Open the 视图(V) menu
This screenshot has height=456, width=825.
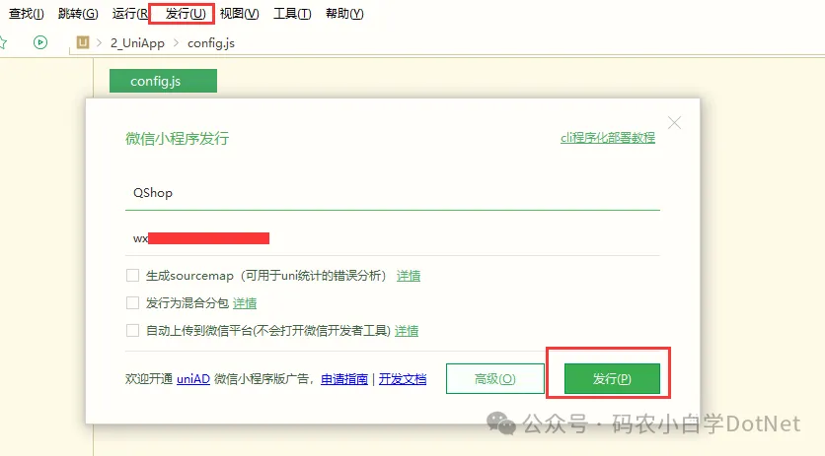(240, 14)
